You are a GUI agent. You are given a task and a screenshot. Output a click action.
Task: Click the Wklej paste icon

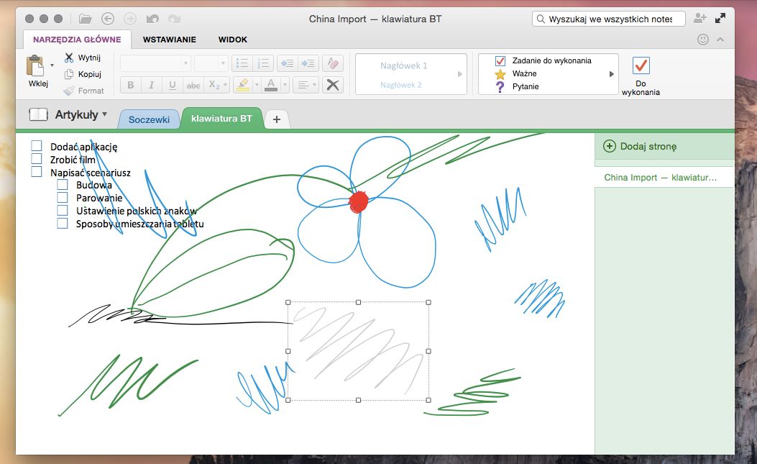click(x=35, y=65)
